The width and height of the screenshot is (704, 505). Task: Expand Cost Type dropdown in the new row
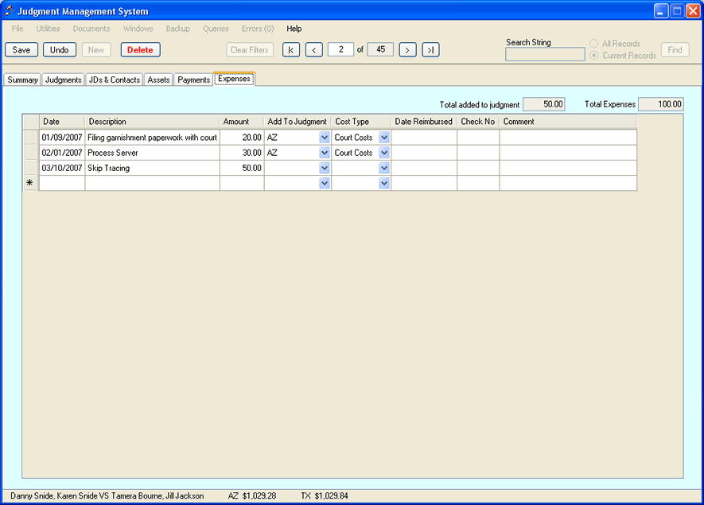(384, 184)
